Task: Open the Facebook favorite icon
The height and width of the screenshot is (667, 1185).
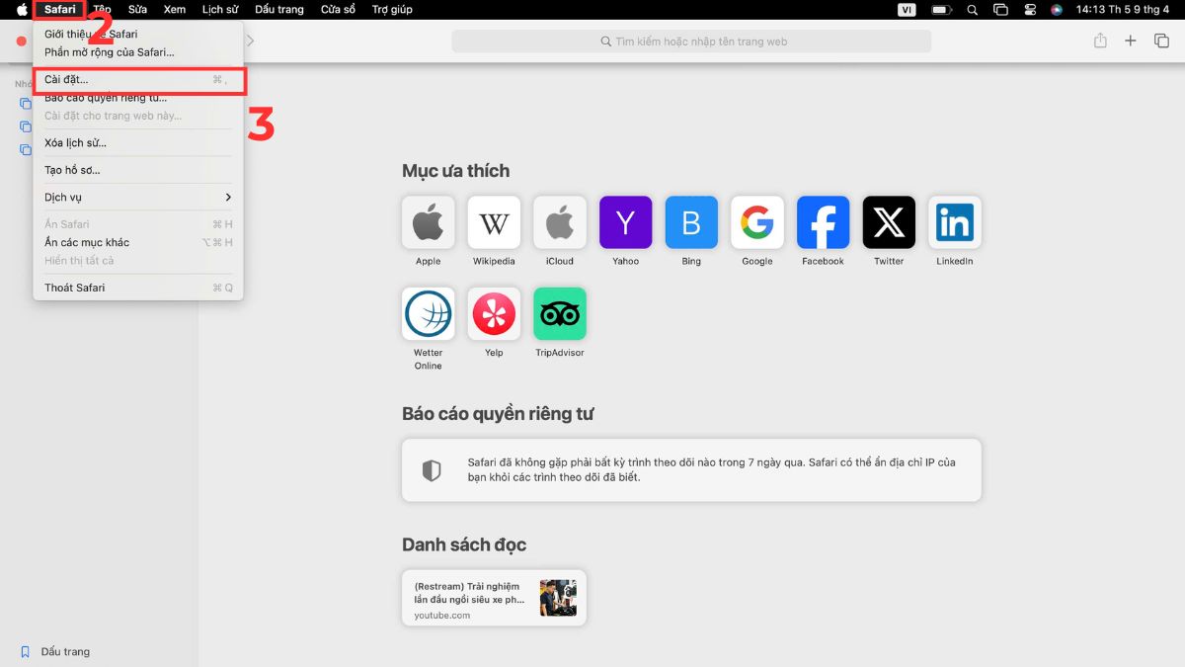Action: 823,222
